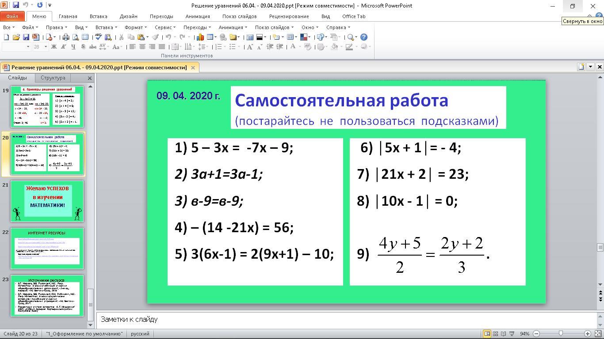
Task: Click the zoom out minus button
Action: (x=536, y=334)
